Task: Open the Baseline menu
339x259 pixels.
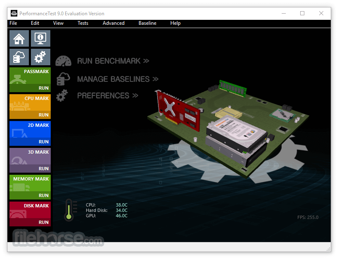Action: click(x=148, y=23)
